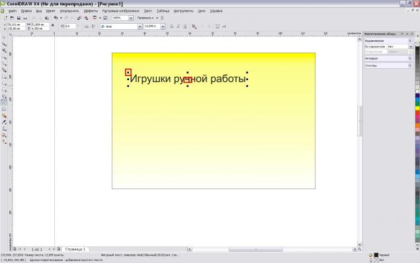The height and width of the screenshot is (263, 420).
Task: Open the Help menu
Action: coord(216,11)
